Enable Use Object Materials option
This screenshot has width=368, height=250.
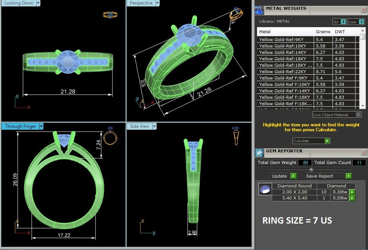point(358,115)
